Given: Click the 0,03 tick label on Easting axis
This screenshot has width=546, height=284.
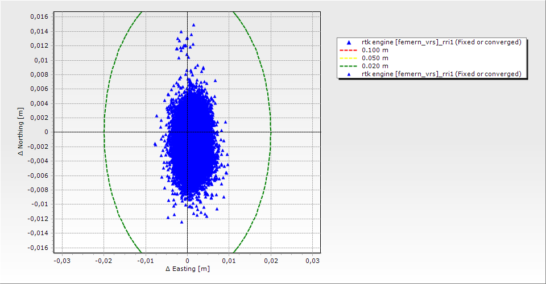Looking at the screenshot, I should tap(312, 260).
